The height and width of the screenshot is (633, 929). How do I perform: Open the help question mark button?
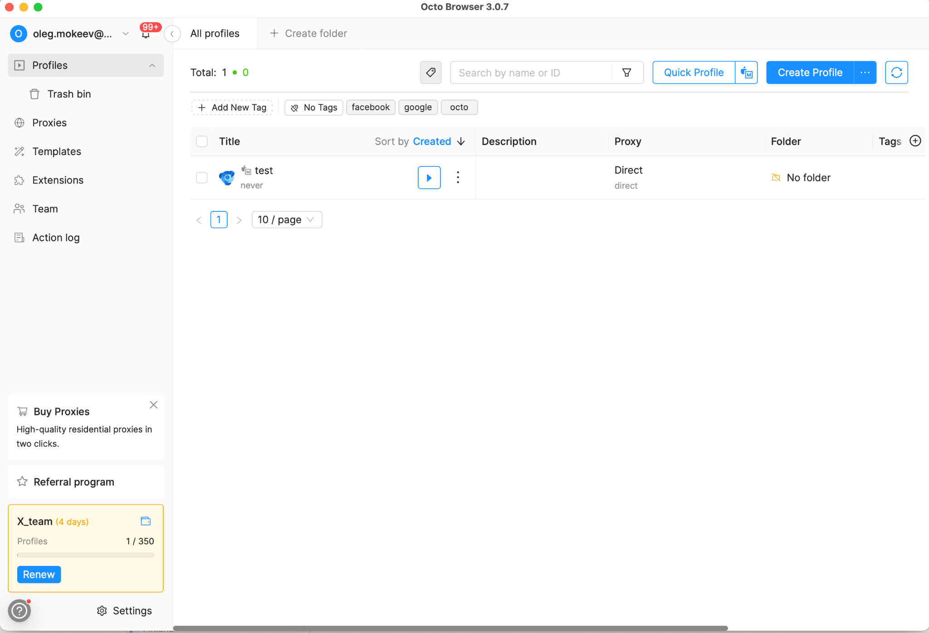[x=20, y=610]
